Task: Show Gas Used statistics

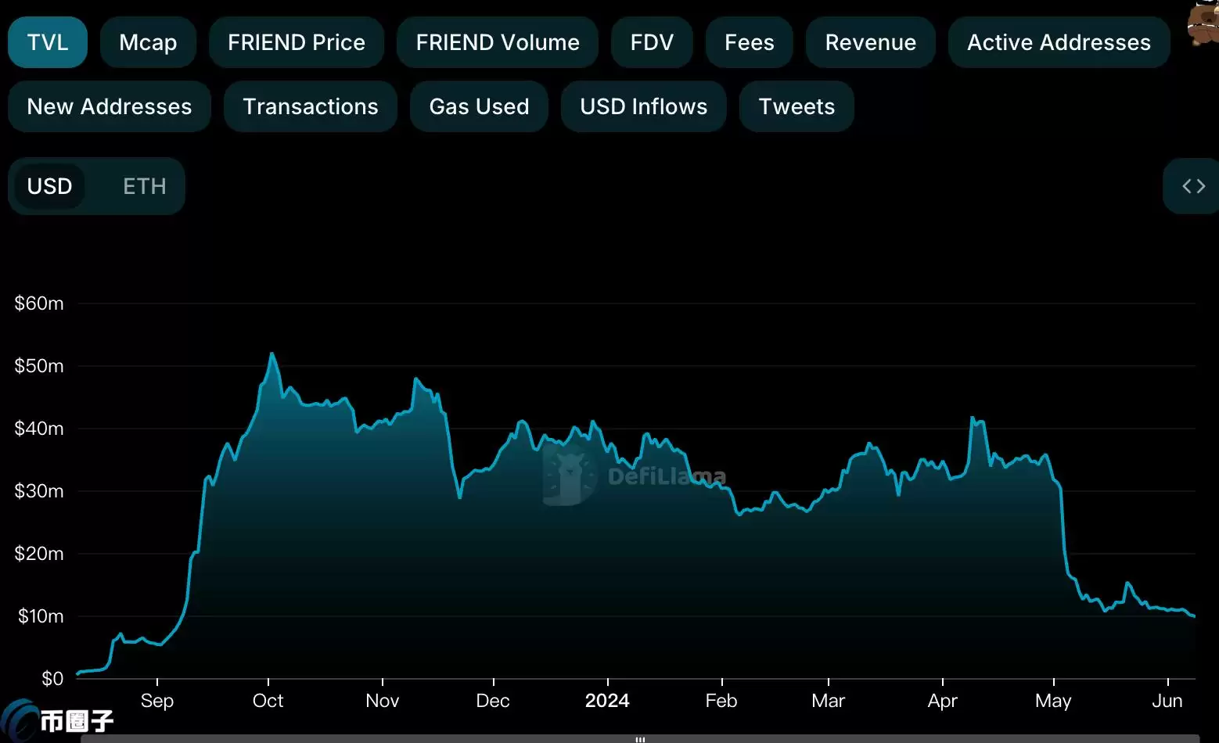Action: pyautogui.click(x=478, y=106)
